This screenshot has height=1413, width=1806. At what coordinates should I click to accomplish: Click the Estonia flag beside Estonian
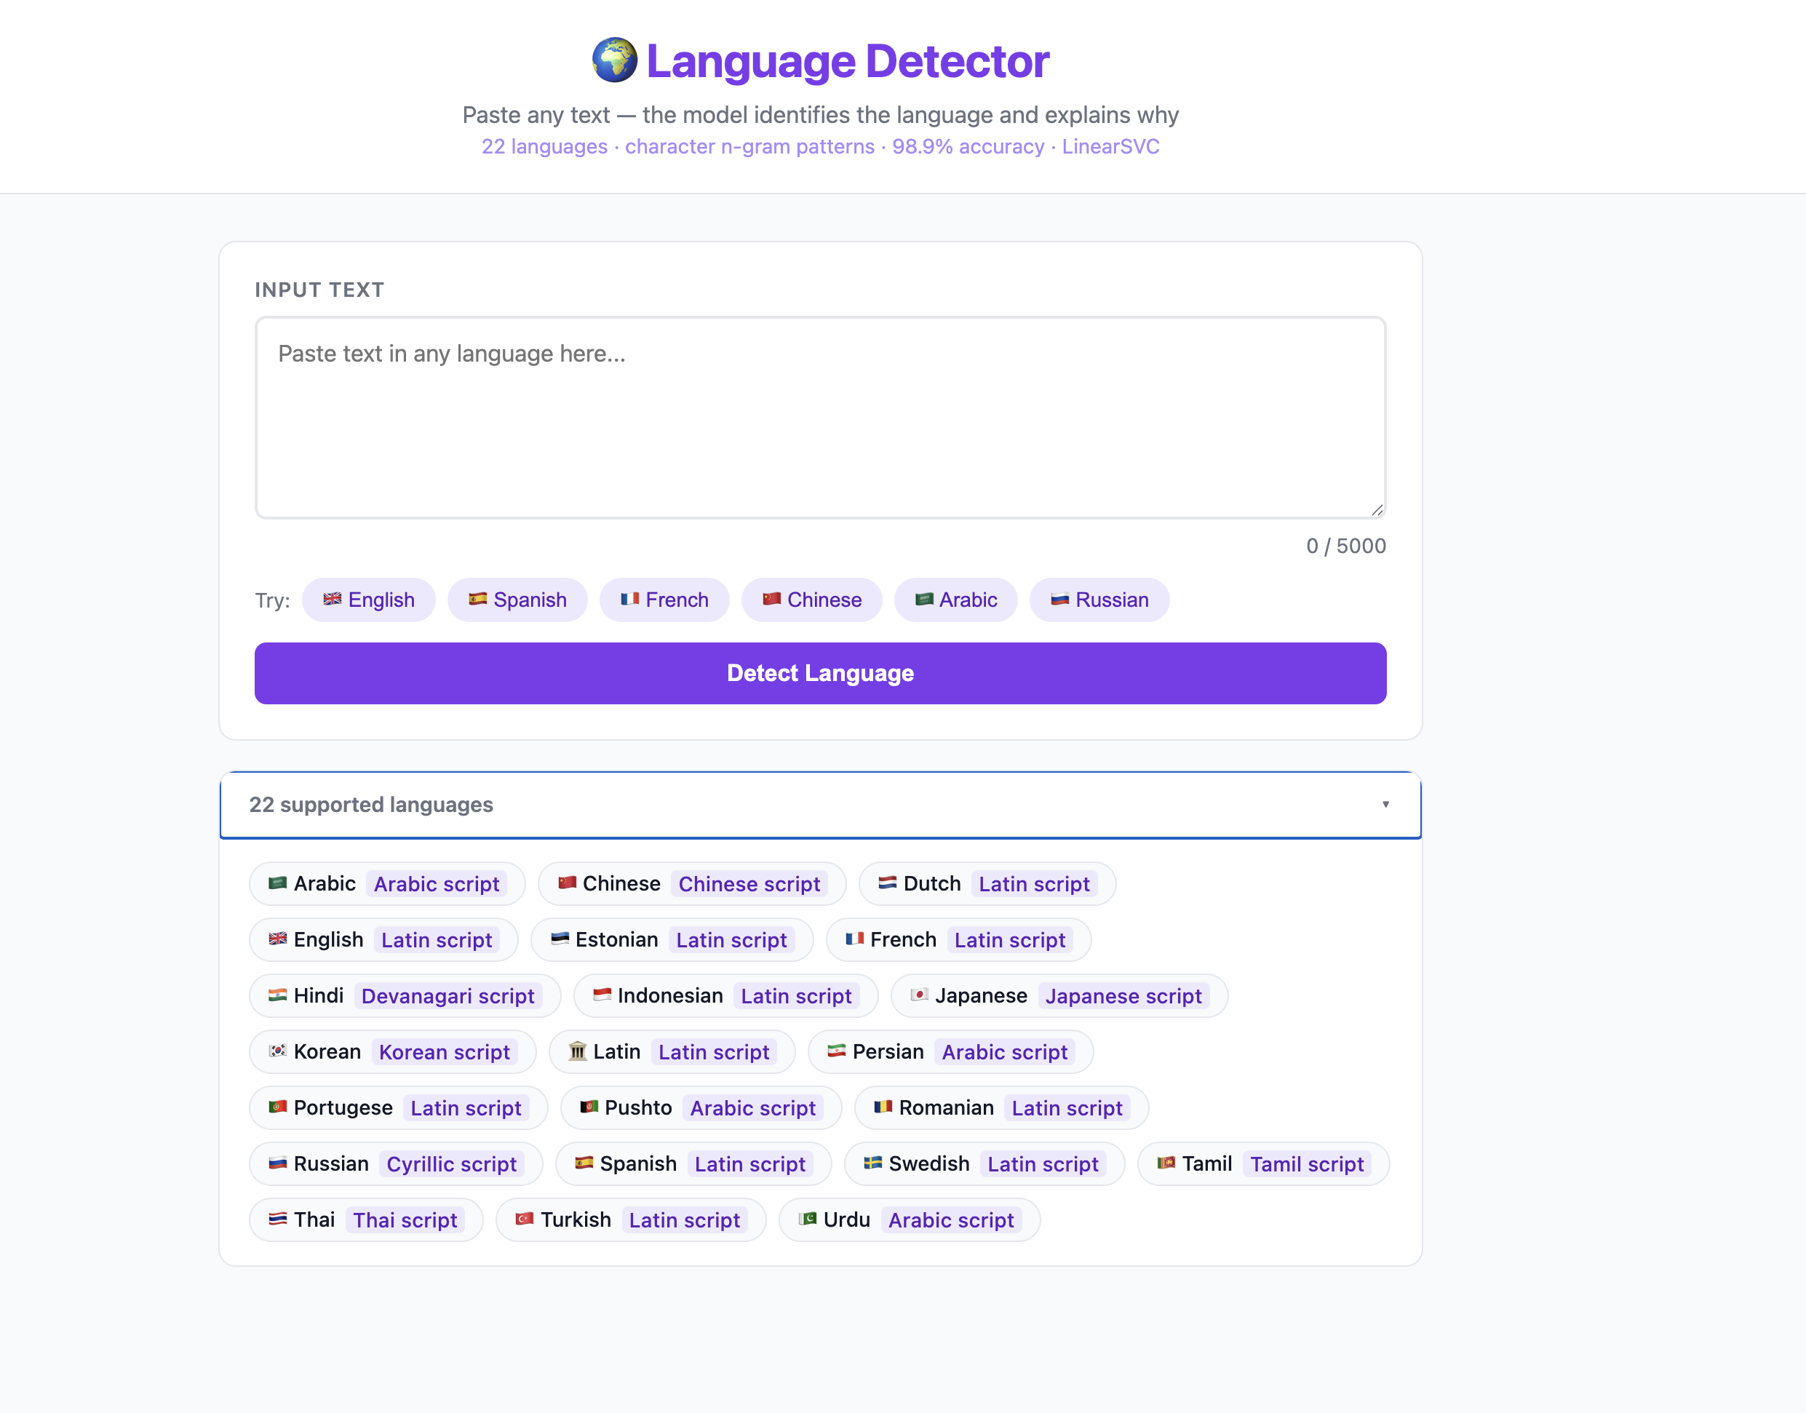pyautogui.click(x=560, y=939)
